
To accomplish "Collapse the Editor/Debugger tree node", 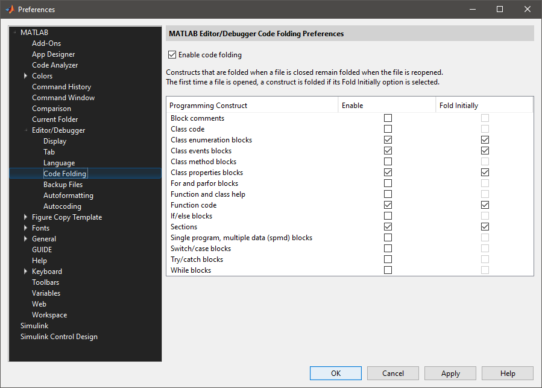I will (26, 130).
